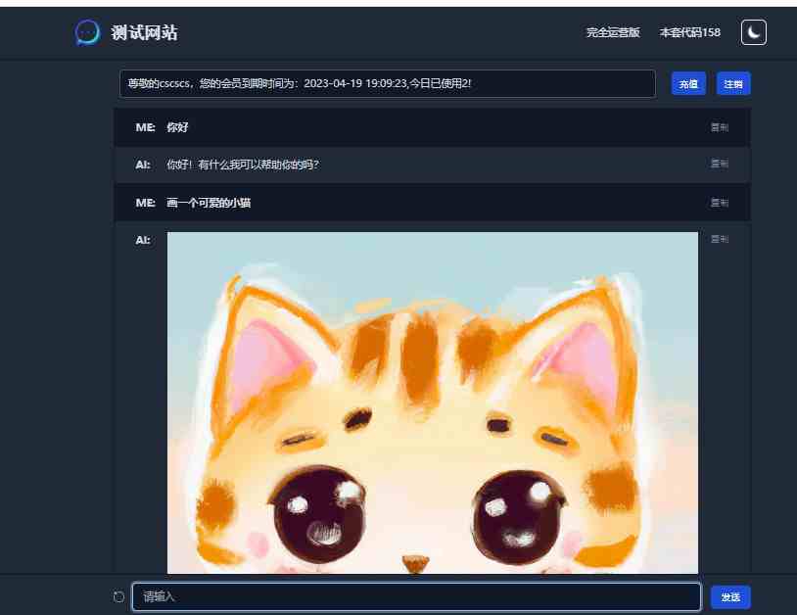The image size is (797, 615).
Task: Click the circular reset icon beside the input box
Action: (119, 596)
